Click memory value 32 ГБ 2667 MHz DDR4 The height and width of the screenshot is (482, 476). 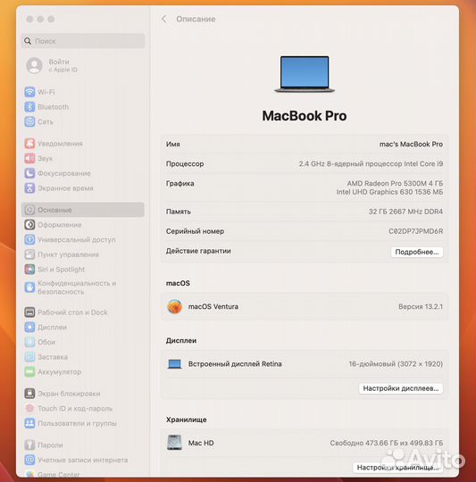(x=405, y=212)
